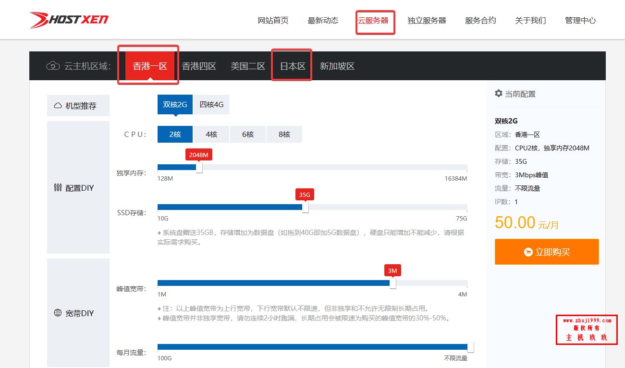The height and width of the screenshot is (368, 625).
Task: Switch to the 新加坡区 region
Action: 337,66
